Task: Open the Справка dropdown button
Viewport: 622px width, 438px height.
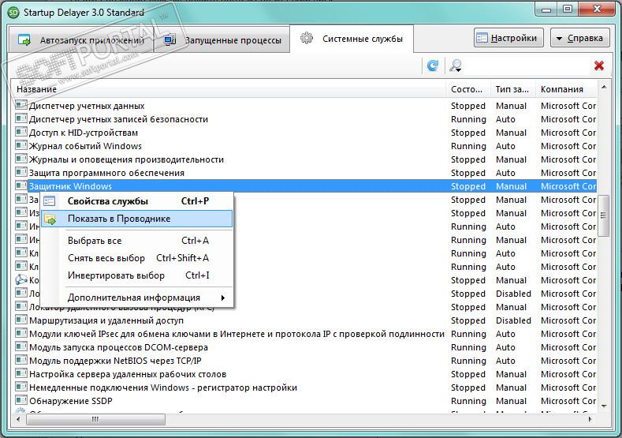Action: (x=579, y=38)
